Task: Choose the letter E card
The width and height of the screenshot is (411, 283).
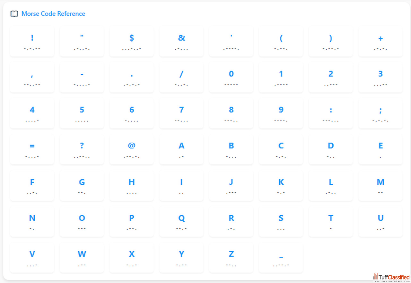Action: tap(380, 150)
